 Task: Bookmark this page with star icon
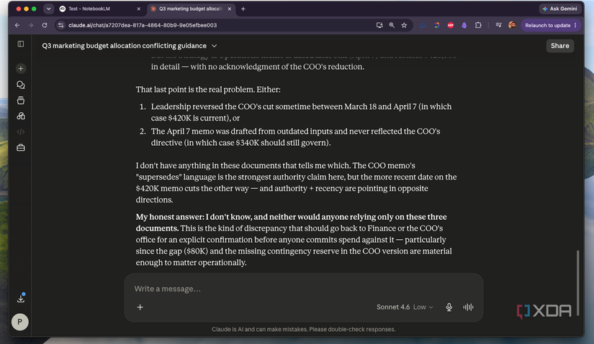[404, 25]
